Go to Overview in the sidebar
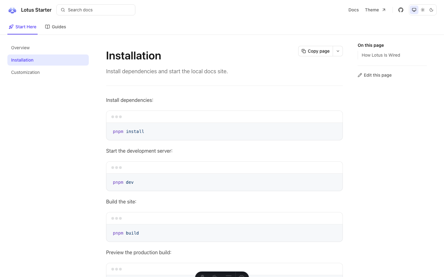The width and height of the screenshot is (444, 277). (48, 48)
